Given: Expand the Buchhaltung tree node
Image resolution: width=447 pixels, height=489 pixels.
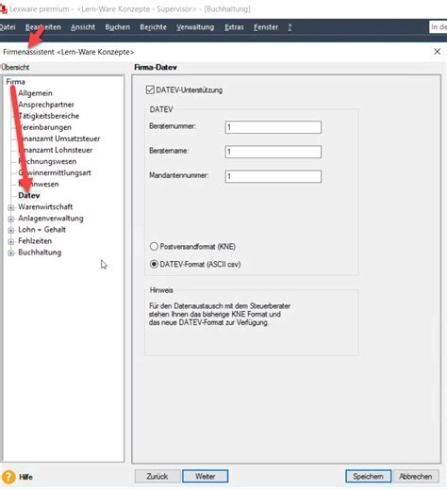Looking at the screenshot, I should [x=10, y=253].
